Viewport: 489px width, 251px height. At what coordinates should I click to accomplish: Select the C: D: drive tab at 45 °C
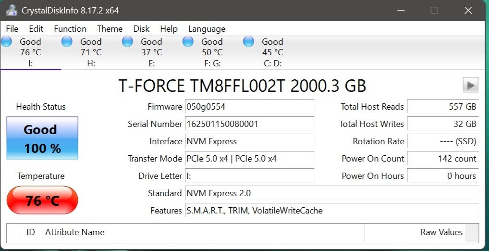(x=272, y=52)
